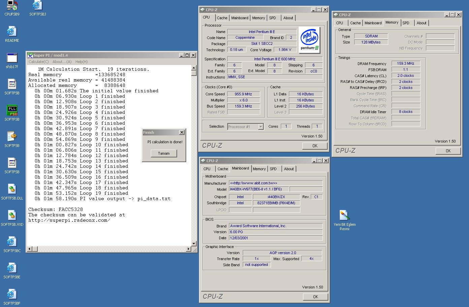Switch to Cache tab in CPU-Z Processor window
Viewport: 469px width, 307px height.
tap(222, 18)
